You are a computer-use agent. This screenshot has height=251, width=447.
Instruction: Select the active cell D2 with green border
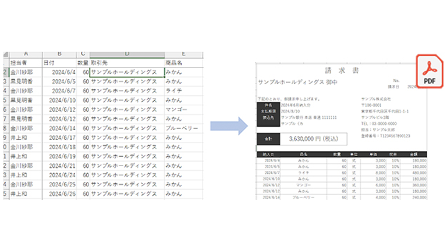click(126, 72)
